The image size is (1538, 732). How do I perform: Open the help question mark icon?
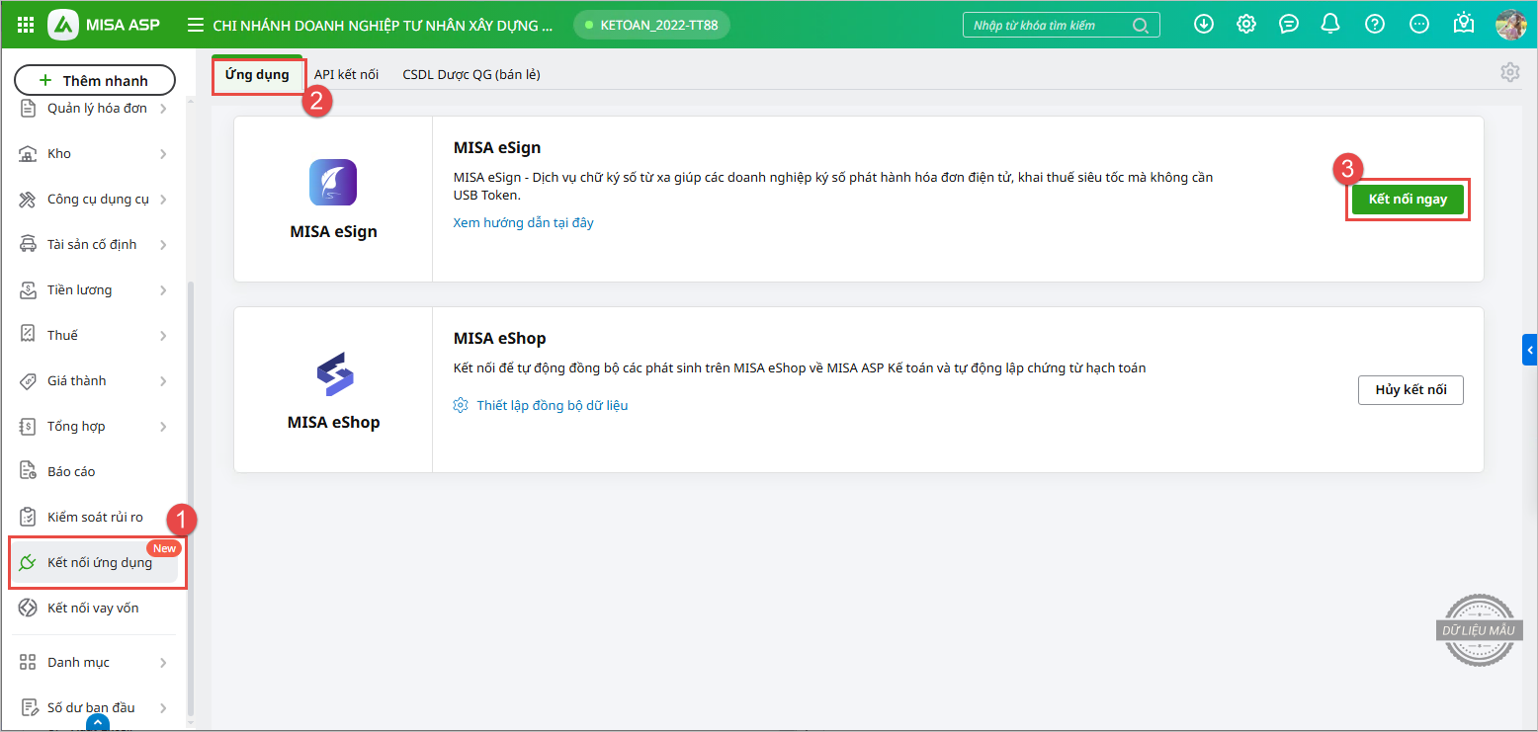click(1375, 25)
